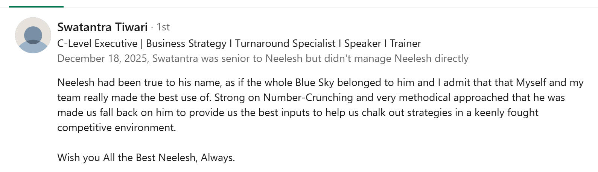Open the Swatantra Tiwari profile name link
This screenshot has height=172, width=598.
pyautogui.click(x=102, y=27)
